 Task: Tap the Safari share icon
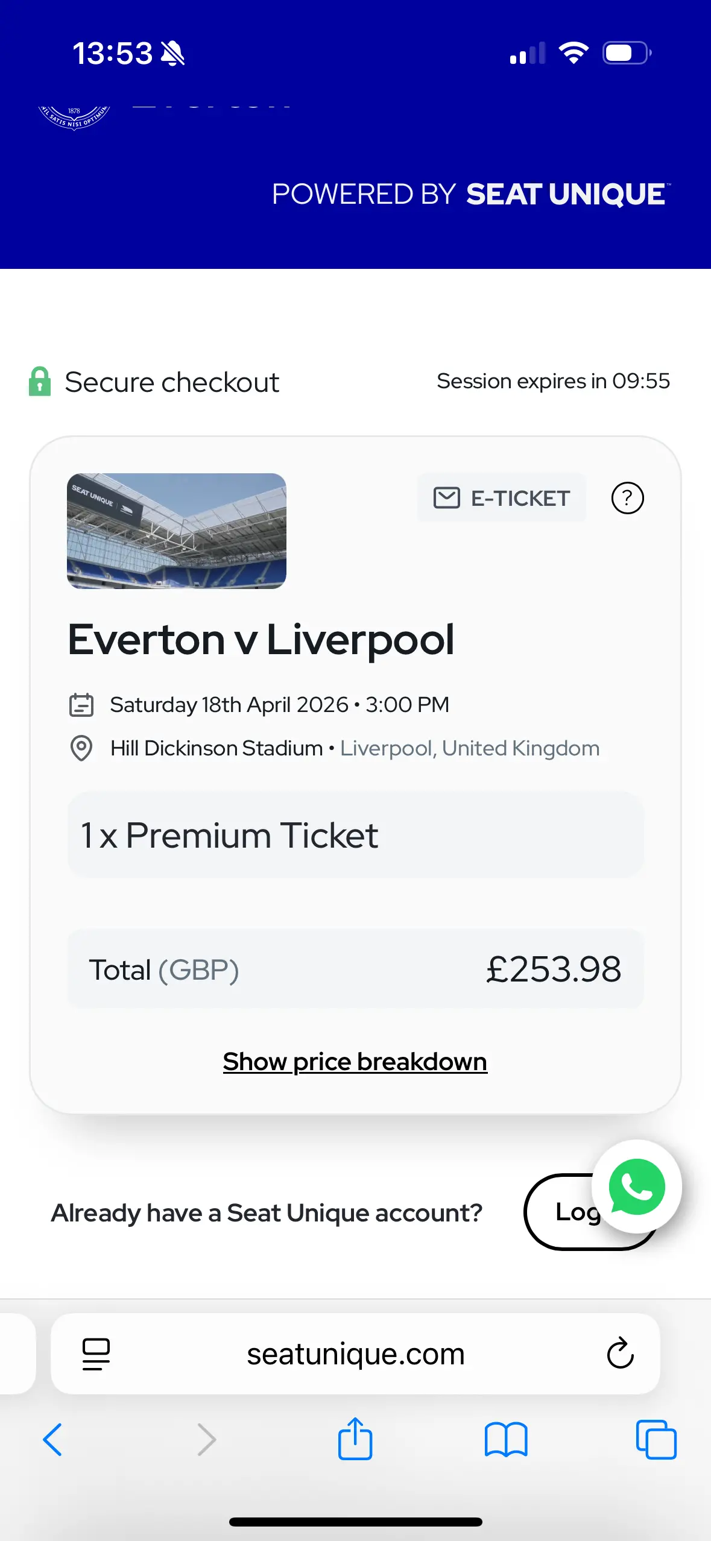tap(355, 1439)
